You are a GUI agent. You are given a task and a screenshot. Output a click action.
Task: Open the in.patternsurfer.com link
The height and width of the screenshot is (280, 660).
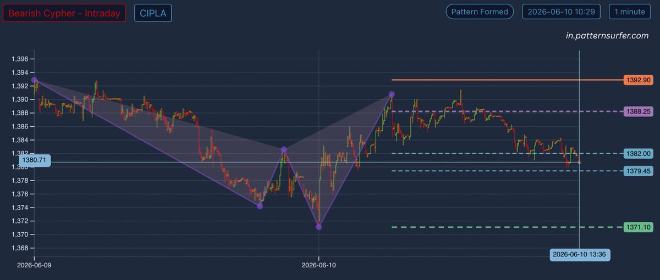coord(607,35)
